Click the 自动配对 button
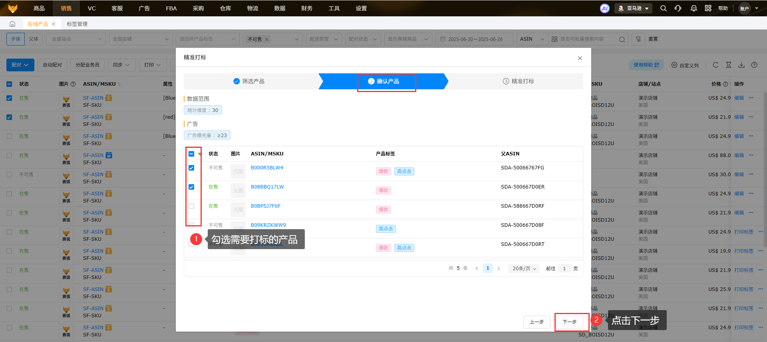The width and height of the screenshot is (767, 342). pyautogui.click(x=52, y=65)
